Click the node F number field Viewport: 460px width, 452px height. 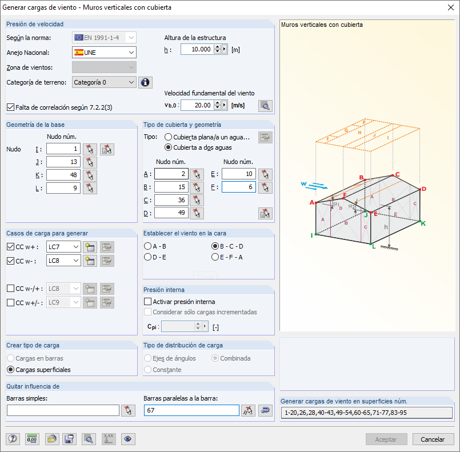pos(238,187)
